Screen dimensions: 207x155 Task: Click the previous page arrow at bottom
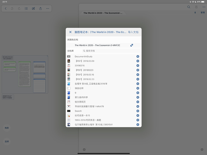[x=84, y=149]
